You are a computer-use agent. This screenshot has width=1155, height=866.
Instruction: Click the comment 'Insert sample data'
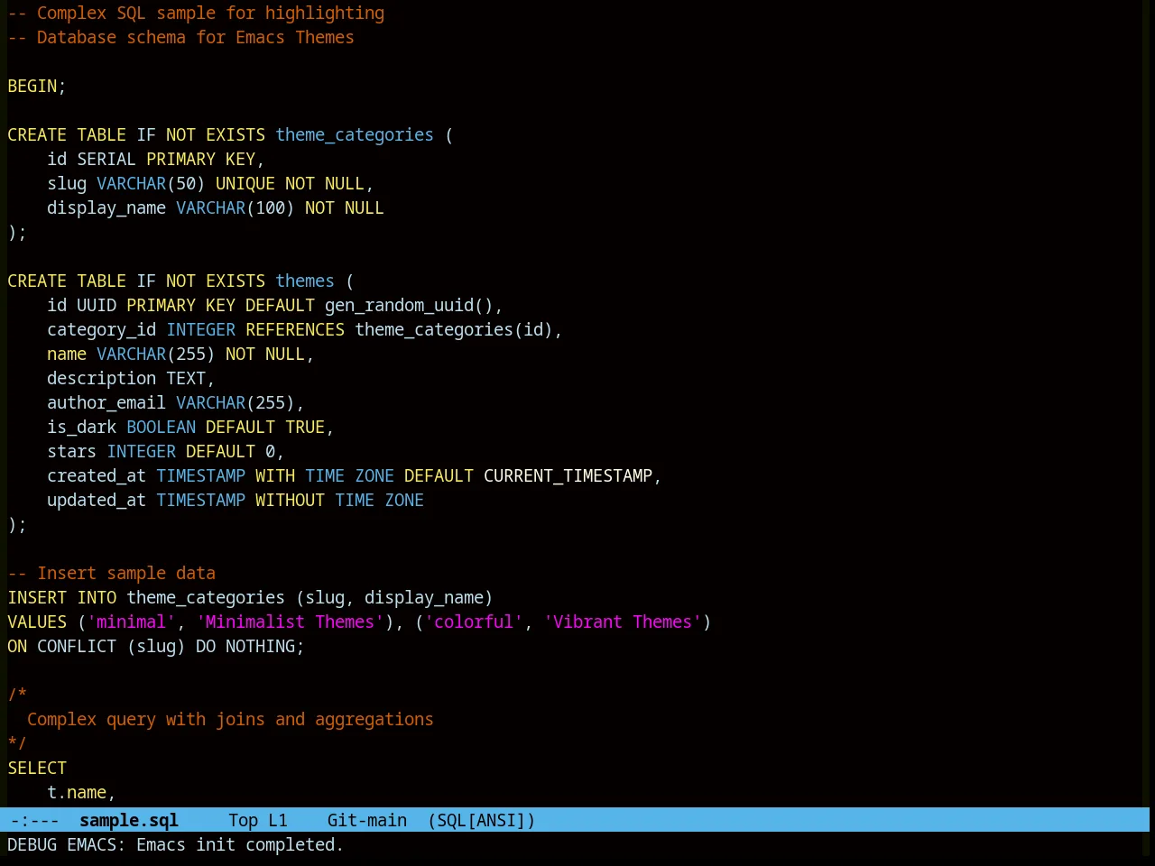(x=126, y=573)
